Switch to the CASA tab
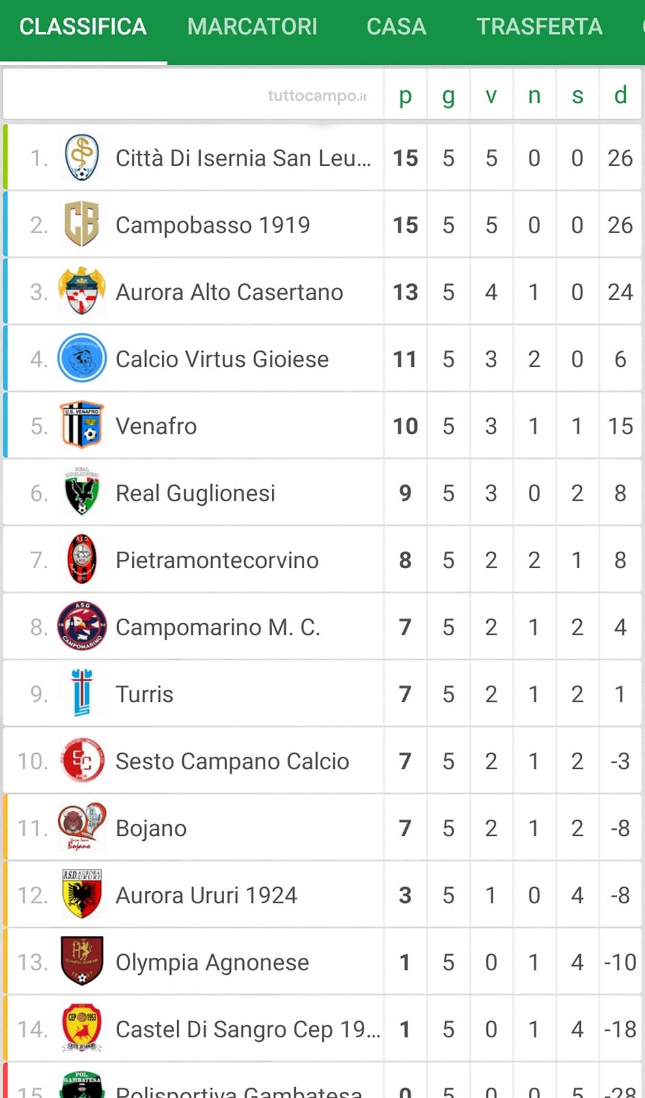645x1098 pixels. [x=396, y=27]
